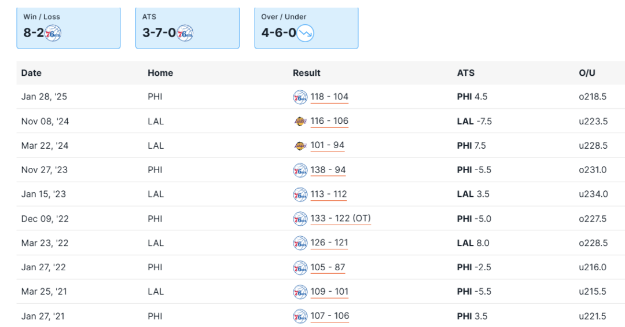Click the down-trend icon in Over/Under card
The image size is (625, 327).
[306, 33]
